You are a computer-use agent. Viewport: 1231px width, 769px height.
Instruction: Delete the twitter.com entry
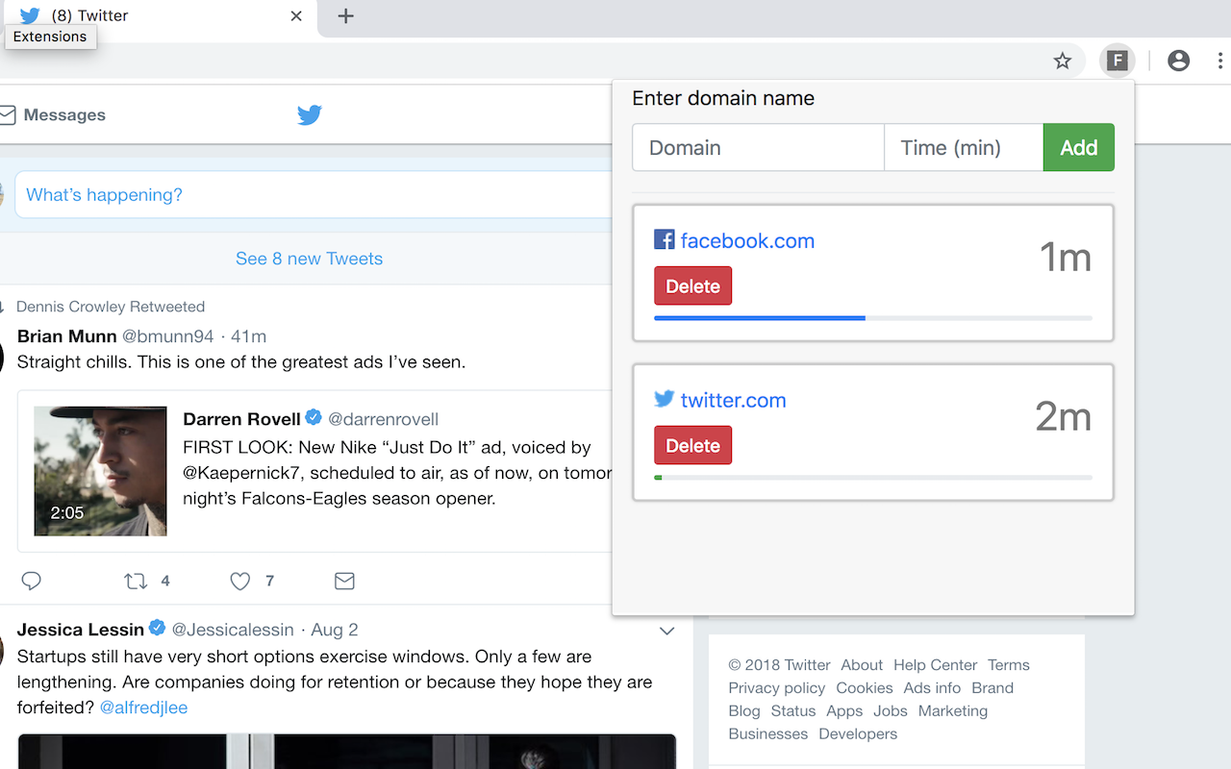click(692, 445)
